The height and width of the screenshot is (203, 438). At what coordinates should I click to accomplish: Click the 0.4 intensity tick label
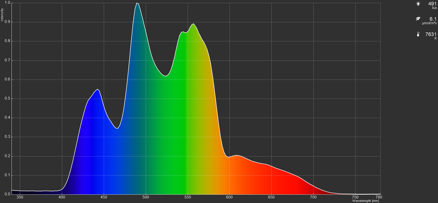[x=8, y=118]
